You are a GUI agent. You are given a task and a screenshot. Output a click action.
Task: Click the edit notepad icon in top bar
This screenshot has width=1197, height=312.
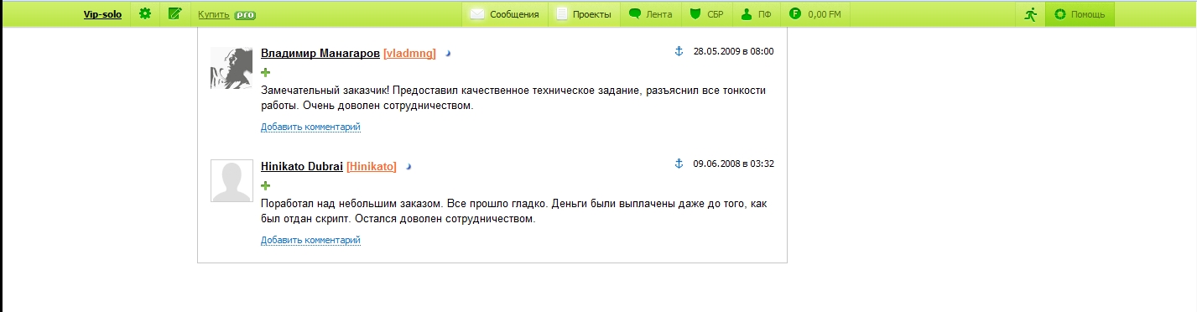[x=174, y=13]
